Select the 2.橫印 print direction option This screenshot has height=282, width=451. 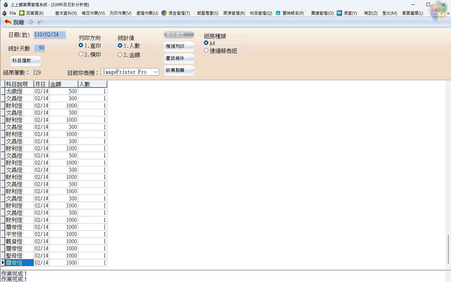(x=81, y=54)
